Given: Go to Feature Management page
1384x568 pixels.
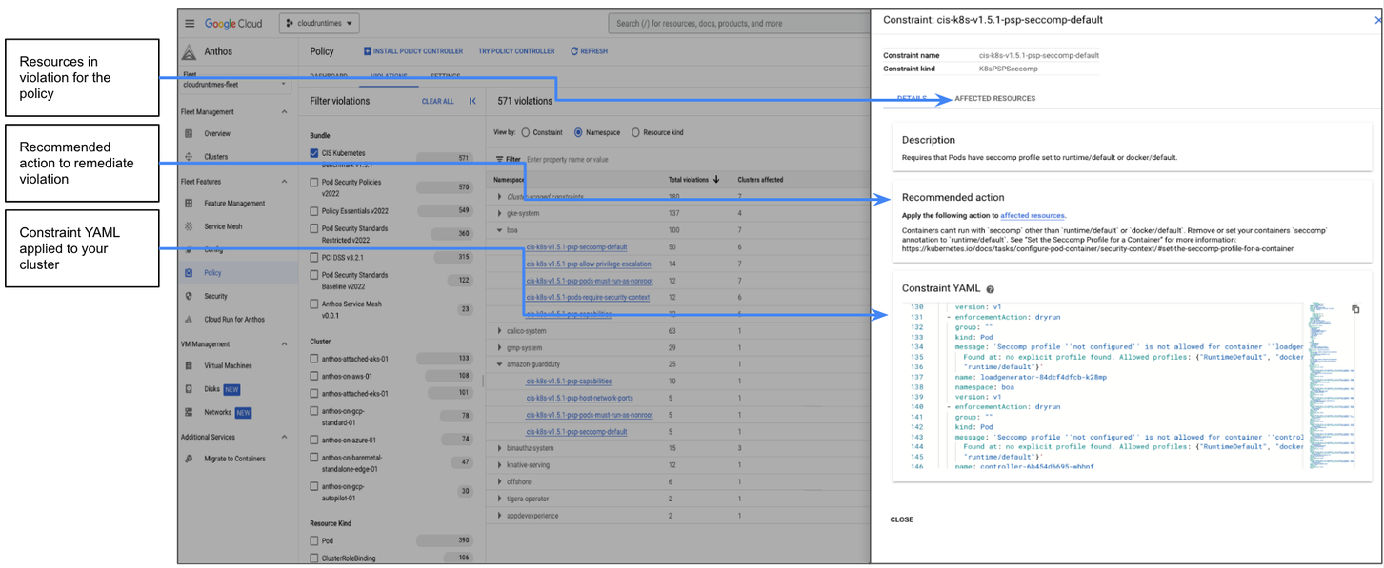Looking at the screenshot, I should click(234, 204).
